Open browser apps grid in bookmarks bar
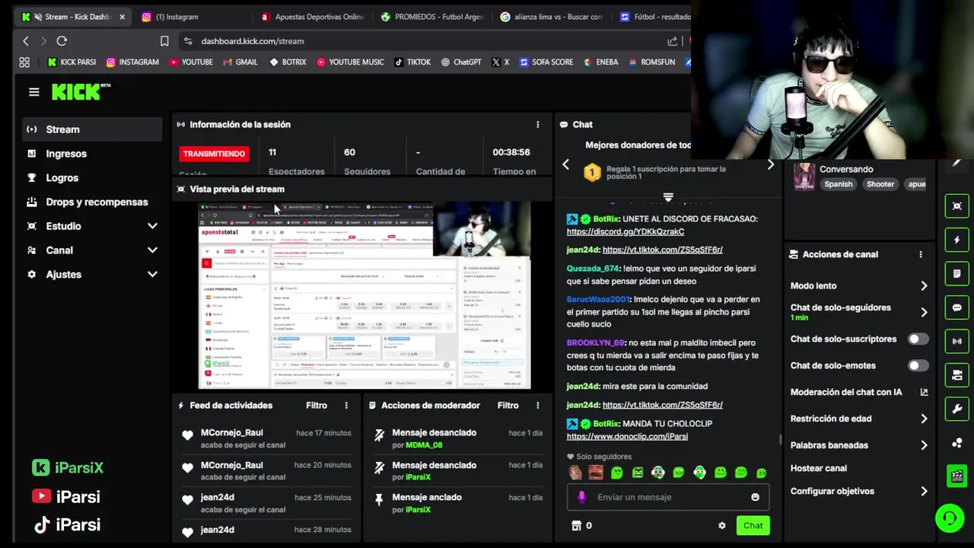Screen dimensions: 974x548 [x=24, y=62]
